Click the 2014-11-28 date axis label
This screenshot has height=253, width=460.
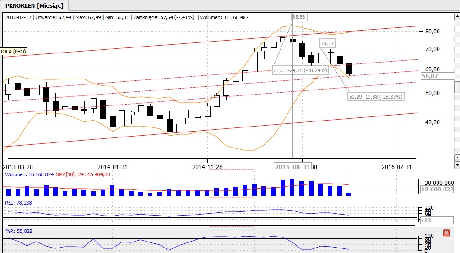coord(207,167)
